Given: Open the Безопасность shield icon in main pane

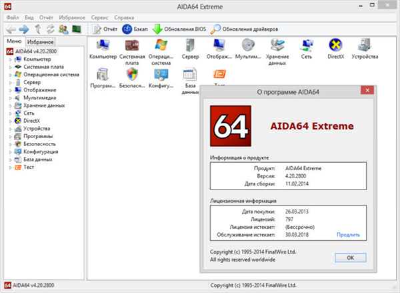Looking at the screenshot, I should [132, 78].
